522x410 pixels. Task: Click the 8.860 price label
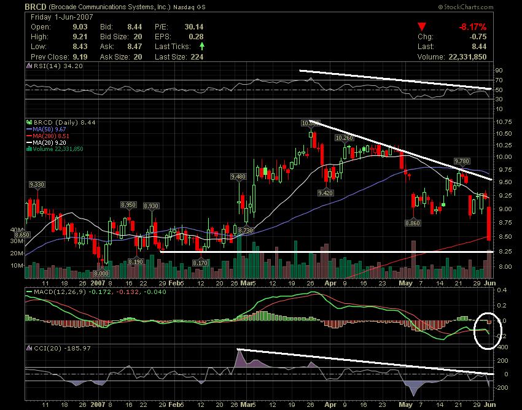tap(413, 223)
